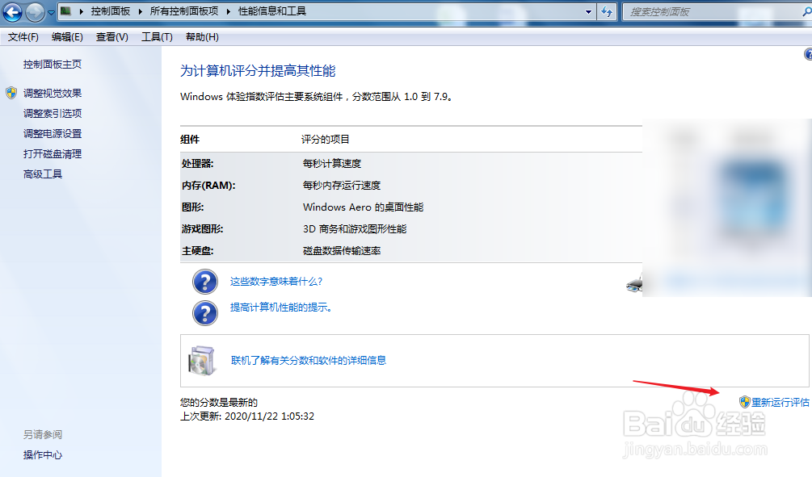Image resolution: width=812 pixels, height=477 pixels.
Task: Click the 为计算机评分并提高其性能 heading
Action: click(258, 71)
